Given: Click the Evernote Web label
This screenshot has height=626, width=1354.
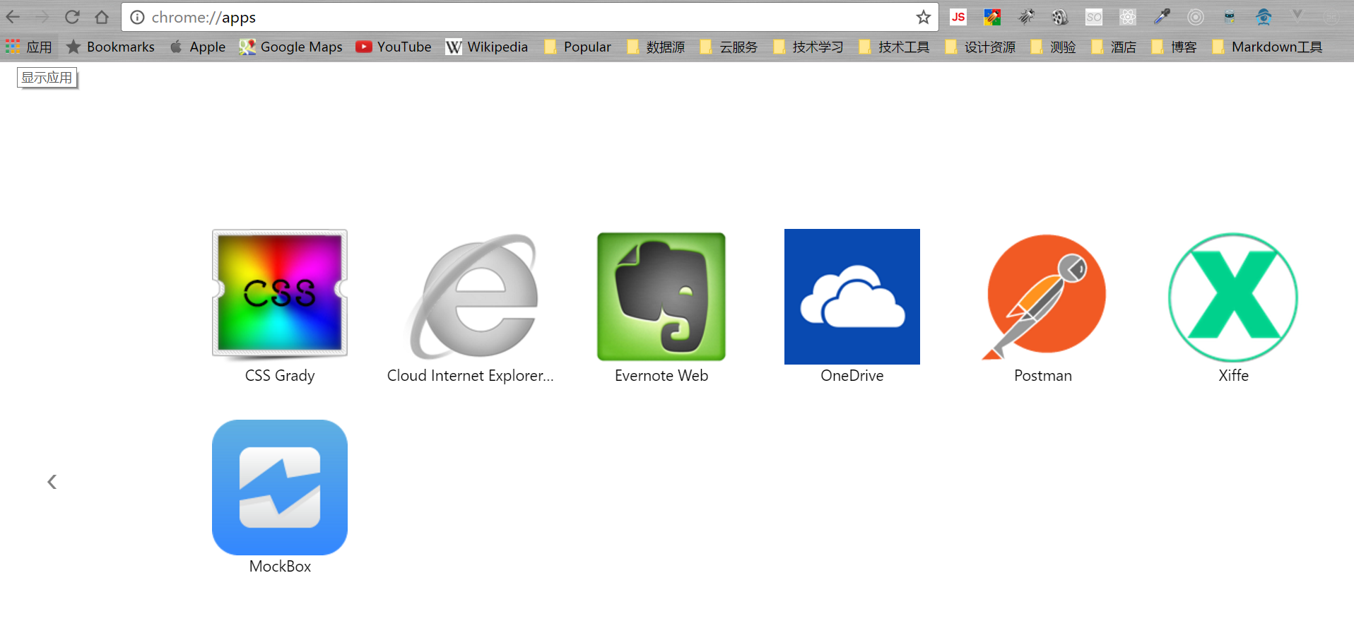Looking at the screenshot, I should [x=661, y=376].
